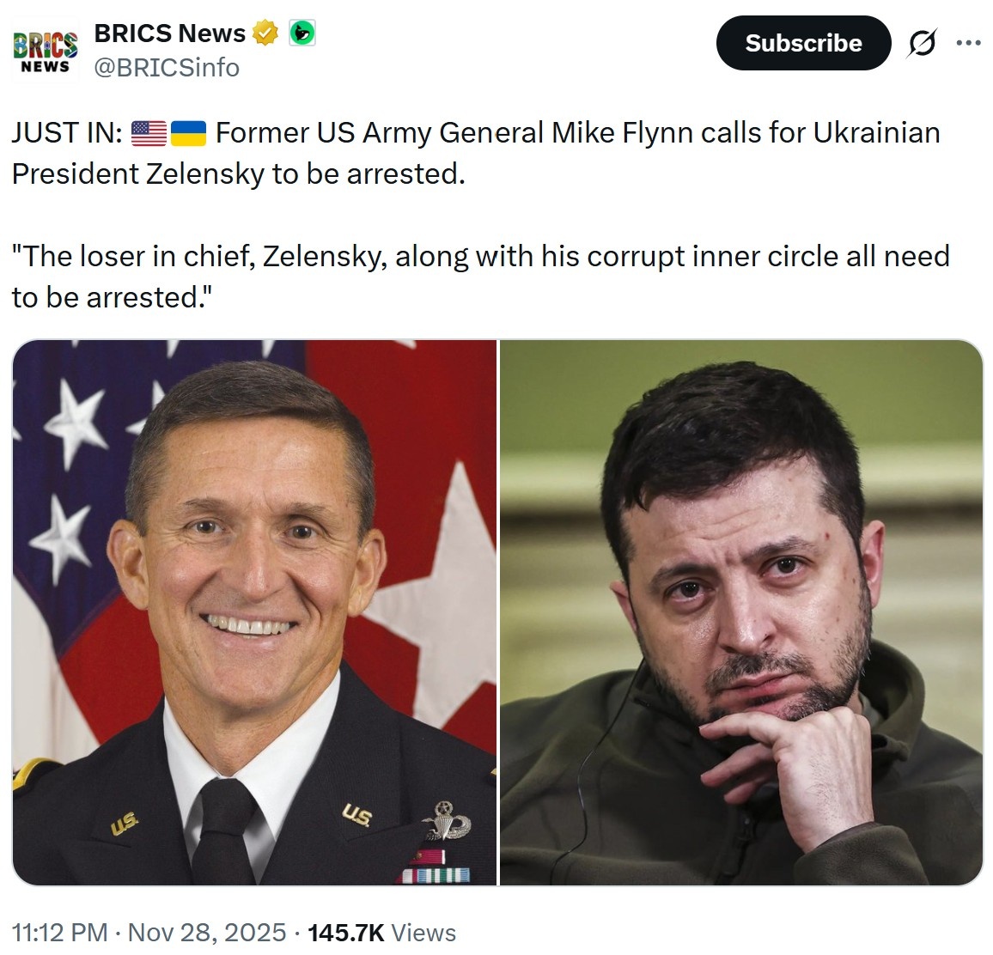
Task: Click the Nov 28, 2025 post date
Action: coord(207,933)
